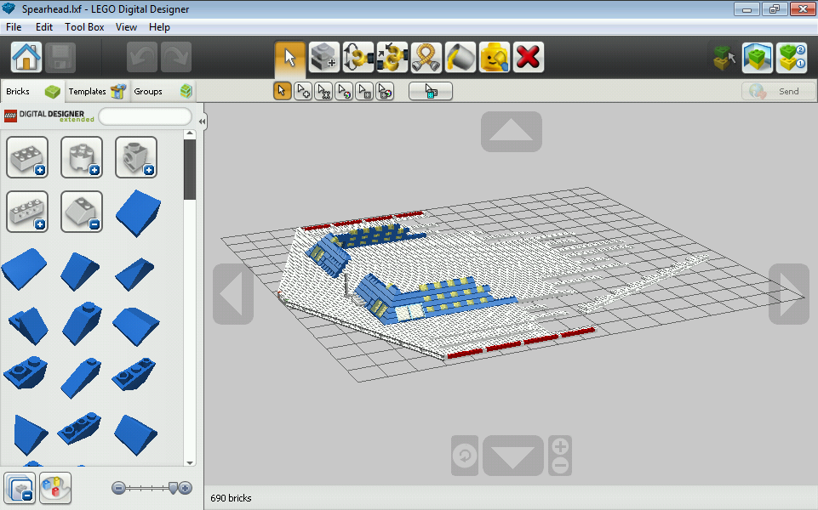Expand the round brick category
This screenshot has width=818, height=510.
pyautogui.click(x=82, y=157)
